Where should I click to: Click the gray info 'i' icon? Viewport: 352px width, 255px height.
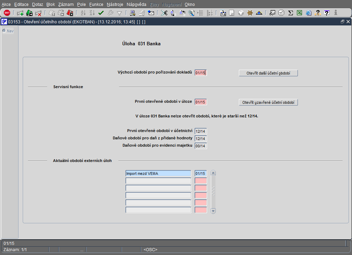click(336, 13)
